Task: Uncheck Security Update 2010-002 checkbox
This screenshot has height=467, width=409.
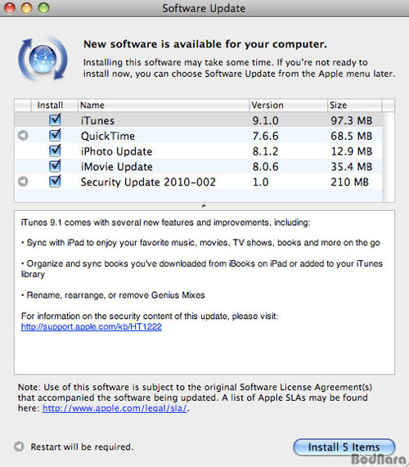Action: tap(55, 182)
